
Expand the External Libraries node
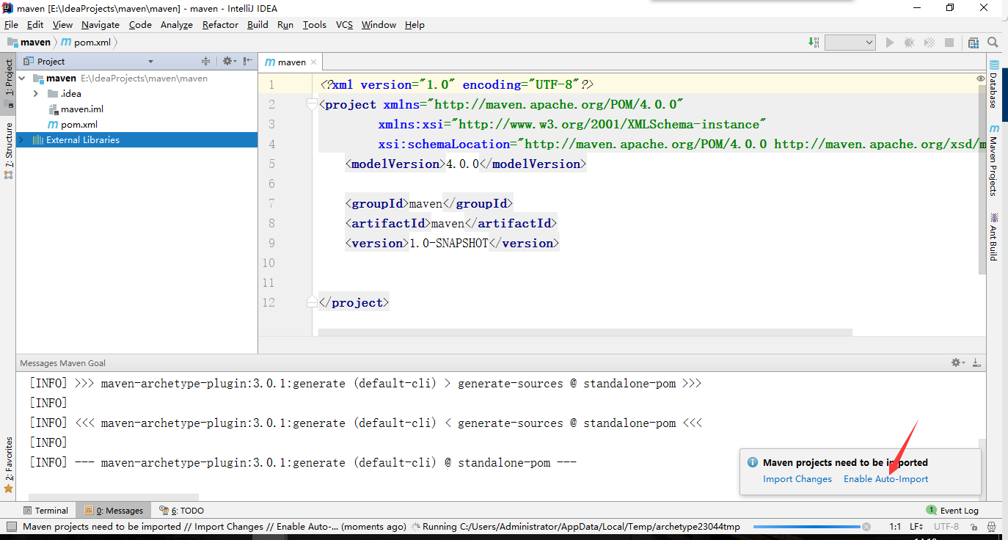(22, 140)
